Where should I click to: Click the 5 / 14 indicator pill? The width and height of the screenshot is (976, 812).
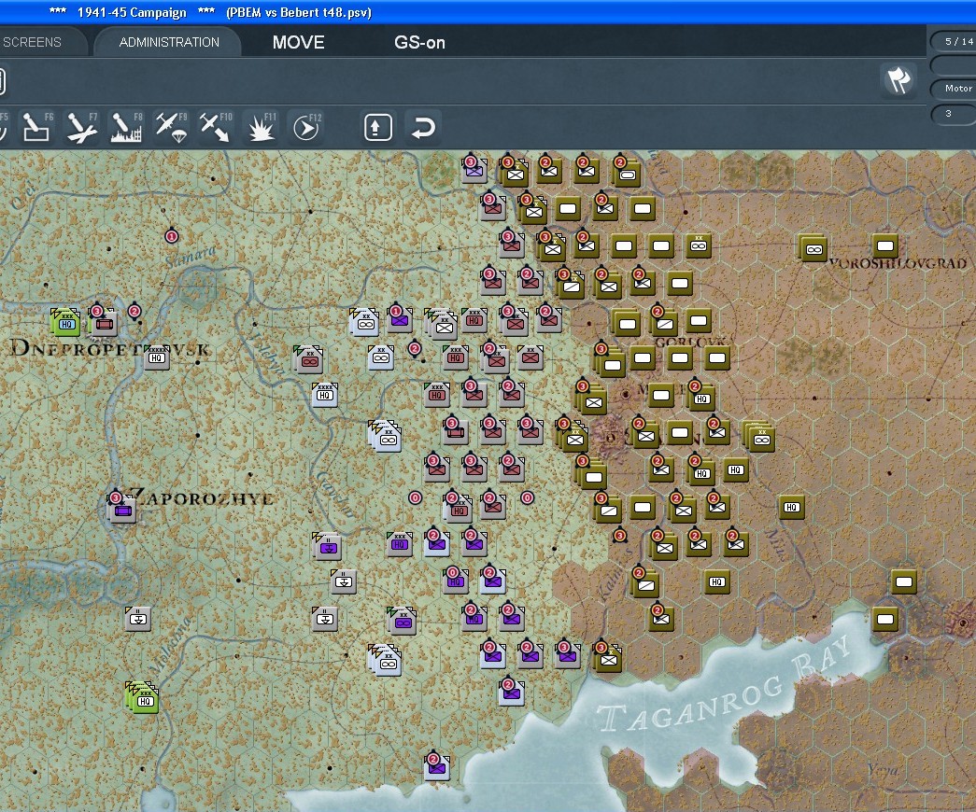(x=957, y=41)
